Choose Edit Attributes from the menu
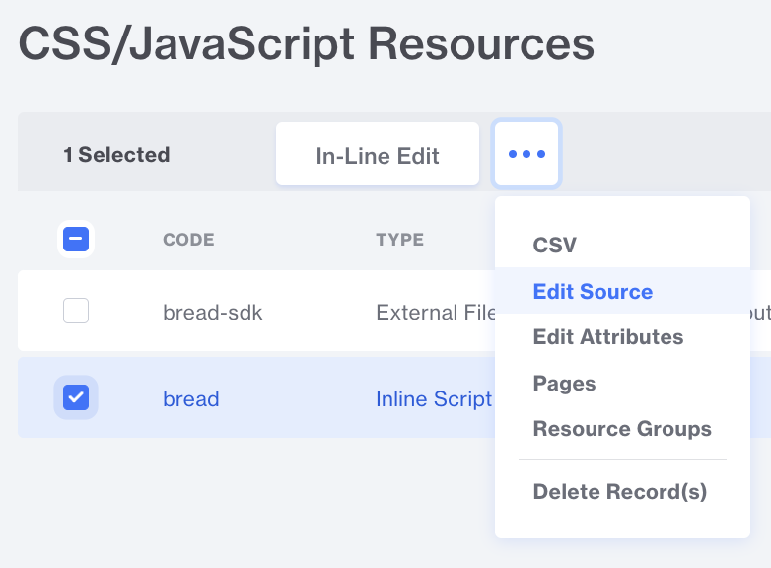This screenshot has height=568, width=771. pyautogui.click(x=607, y=337)
